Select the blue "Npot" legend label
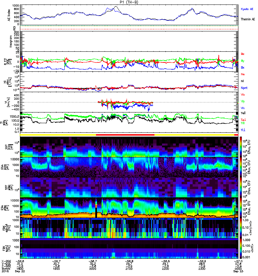Viewport: 258px width, 276px height. [244, 88]
